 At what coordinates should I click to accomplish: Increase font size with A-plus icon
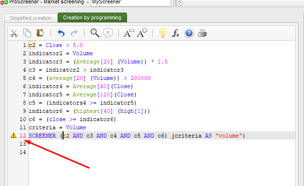tap(142, 32)
